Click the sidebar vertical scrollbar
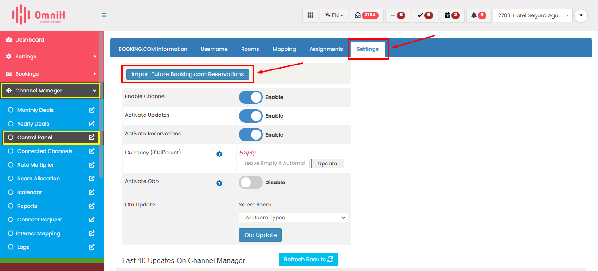Viewport: 598px width, 271px height. click(x=102, y=105)
